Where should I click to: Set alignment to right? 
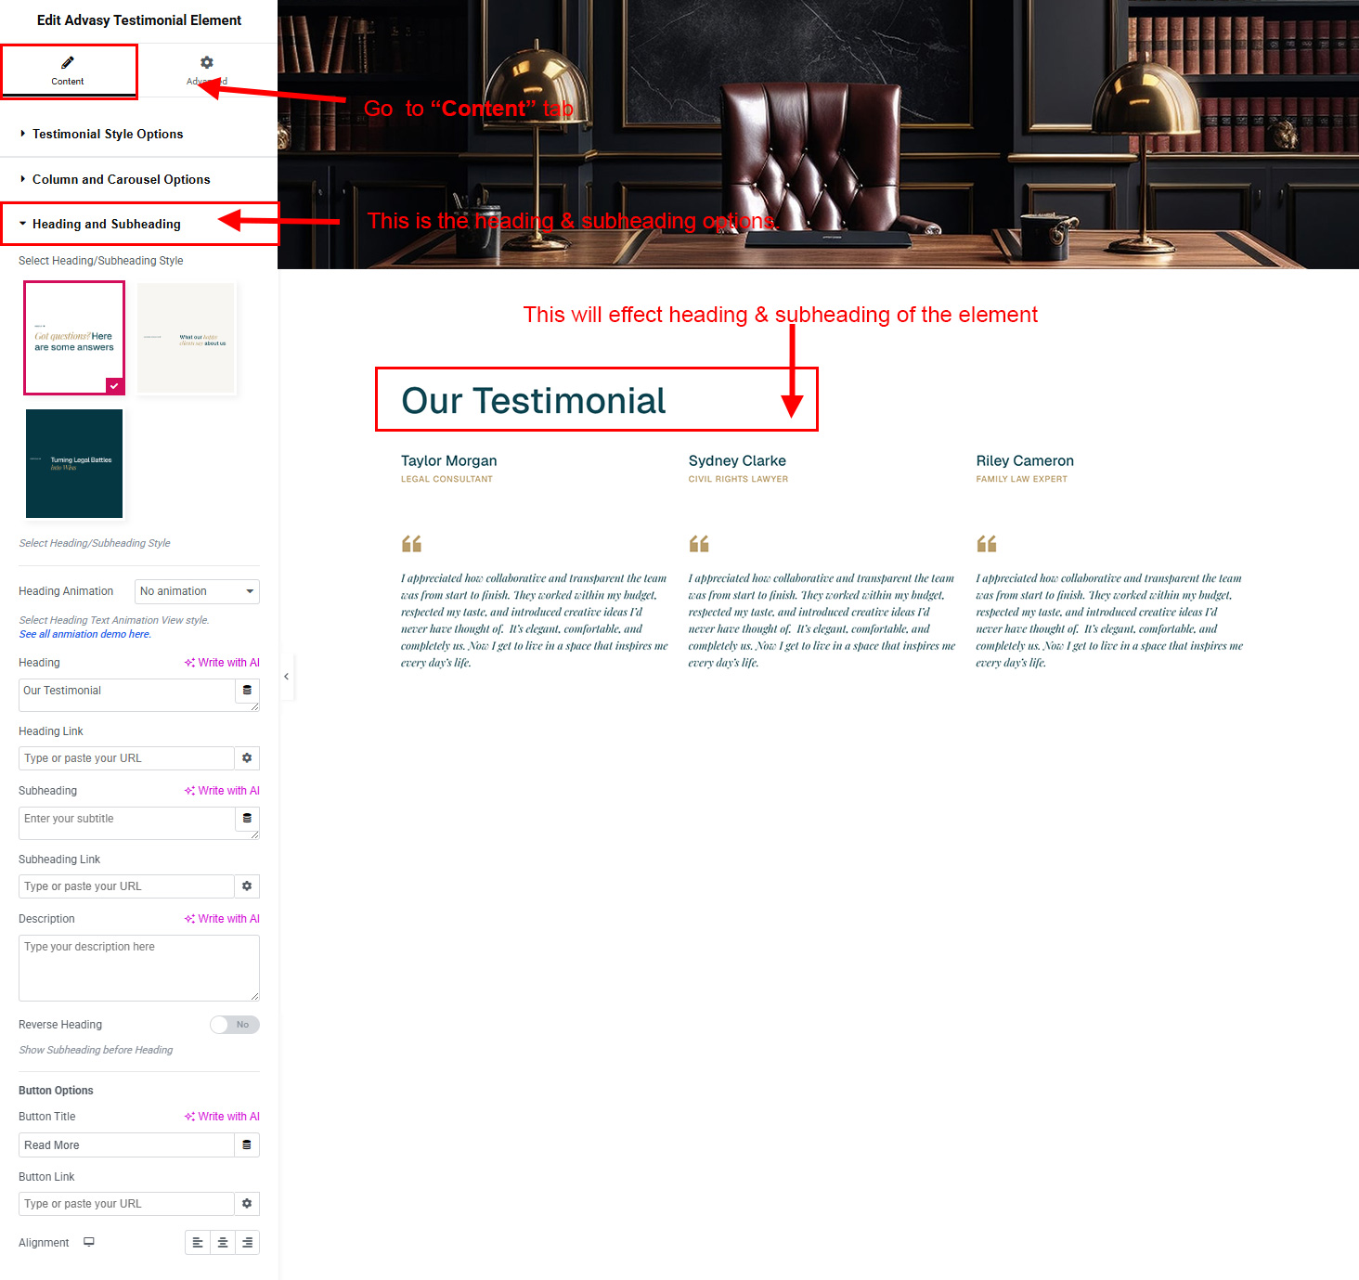247,1243
